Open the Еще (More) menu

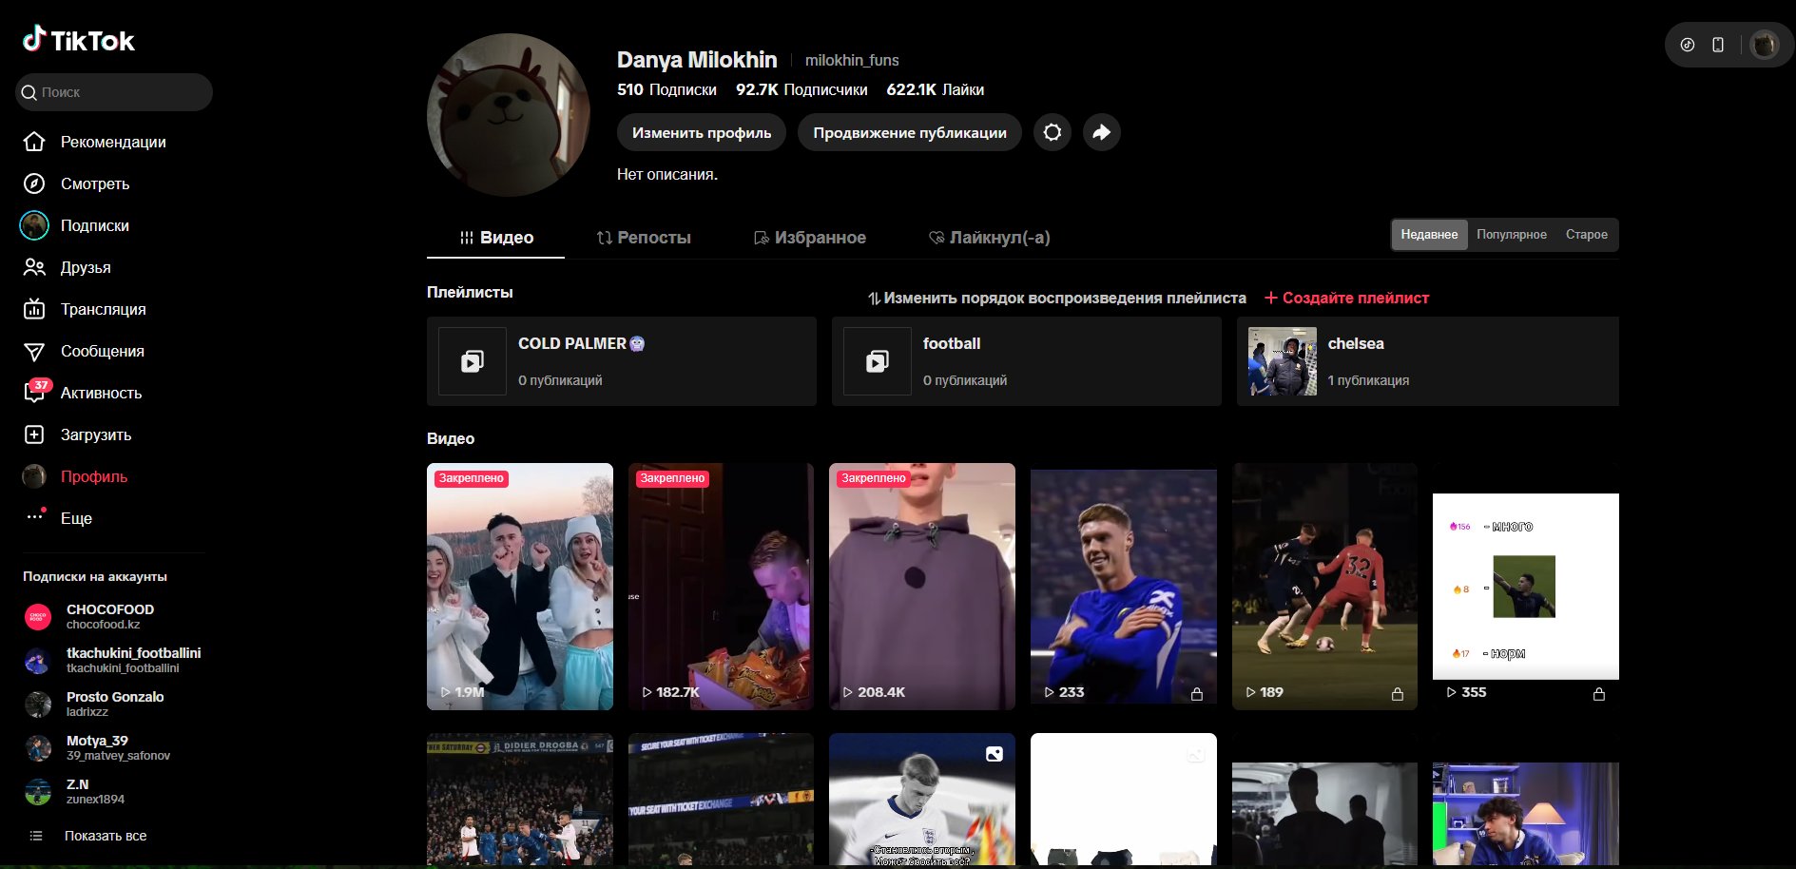(x=34, y=518)
